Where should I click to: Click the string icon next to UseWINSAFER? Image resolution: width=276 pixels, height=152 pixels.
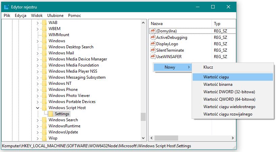[x=153, y=56]
